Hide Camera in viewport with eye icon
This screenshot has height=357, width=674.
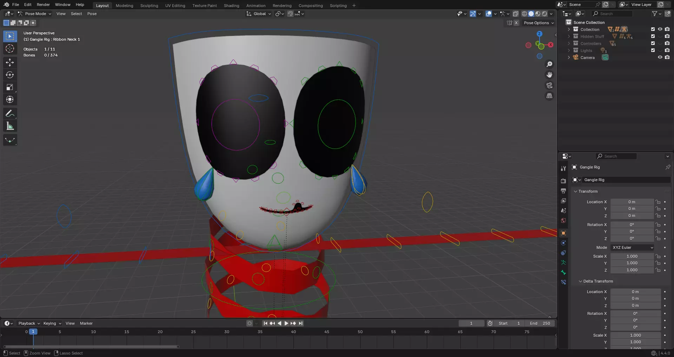tap(660, 57)
